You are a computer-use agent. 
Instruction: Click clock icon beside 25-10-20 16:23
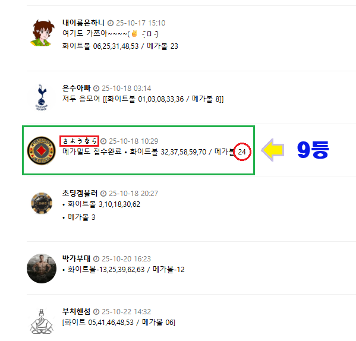coord(96,259)
